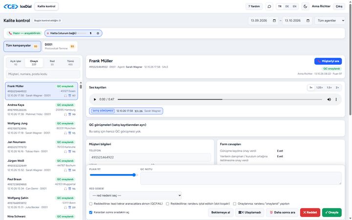Screen dimensions: 352x220
Task: Focus the Müşteri, numara, posta kodu search
Action: coord(43,74)
